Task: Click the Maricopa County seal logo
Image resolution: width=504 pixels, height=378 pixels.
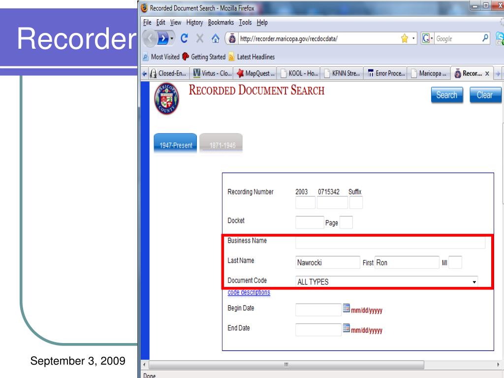Action: pyautogui.click(x=166, y=98)
